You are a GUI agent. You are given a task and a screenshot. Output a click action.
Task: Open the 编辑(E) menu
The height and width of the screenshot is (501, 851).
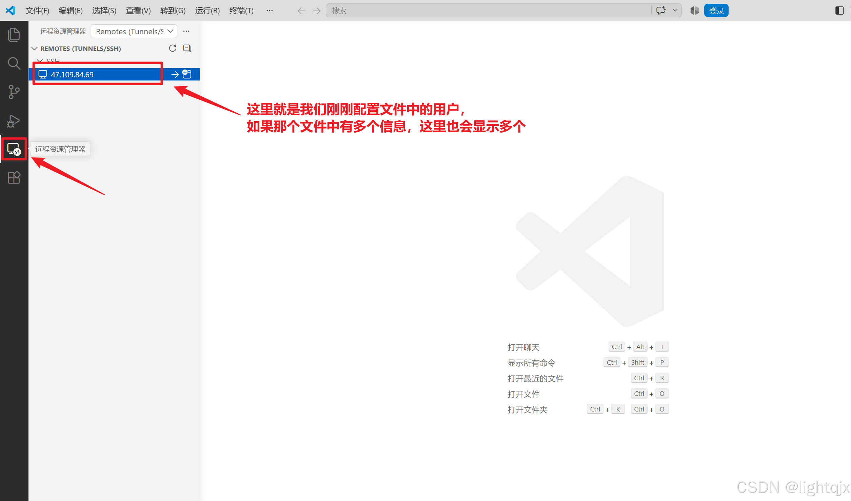71,11
